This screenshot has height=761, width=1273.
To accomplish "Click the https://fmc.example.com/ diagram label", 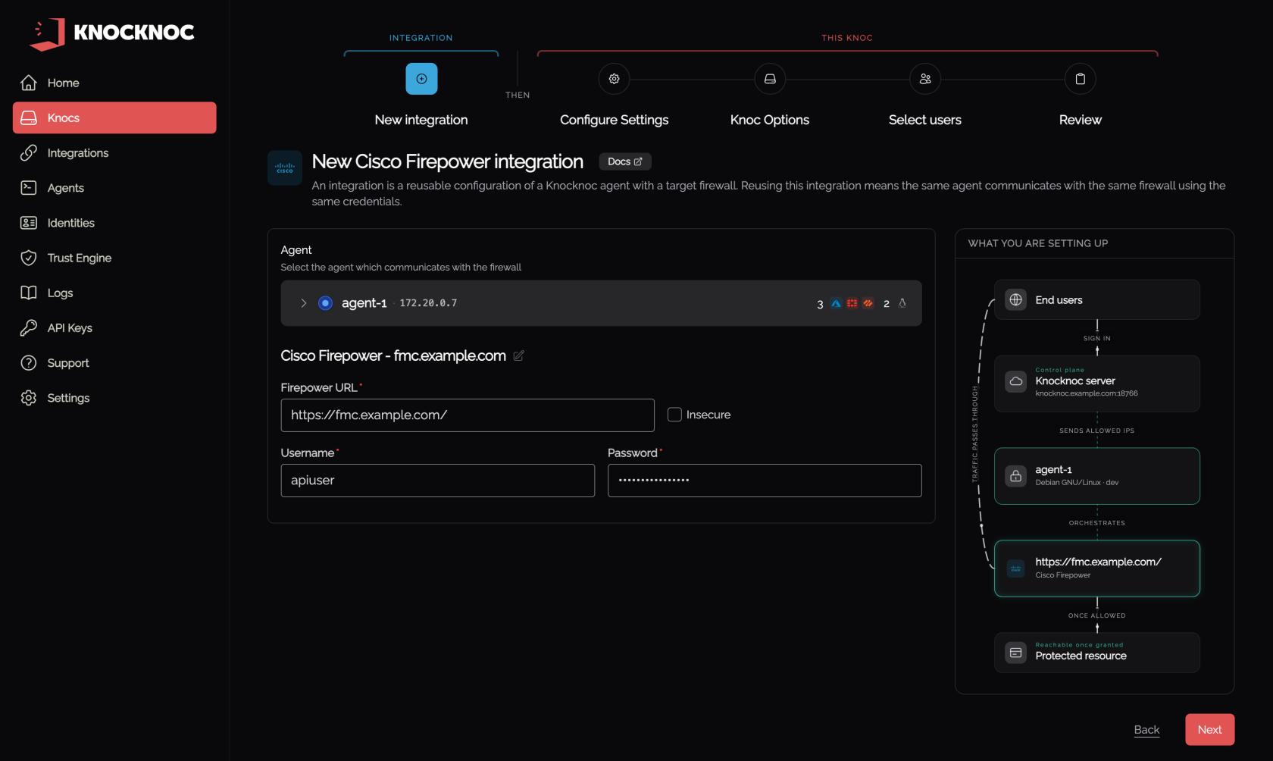I will click(1098, 562).
